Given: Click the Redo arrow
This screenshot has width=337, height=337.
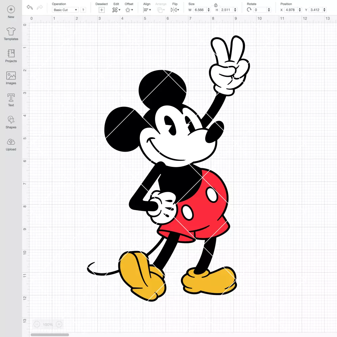Looking at the screenshot, I should click(x=40, y=7).
